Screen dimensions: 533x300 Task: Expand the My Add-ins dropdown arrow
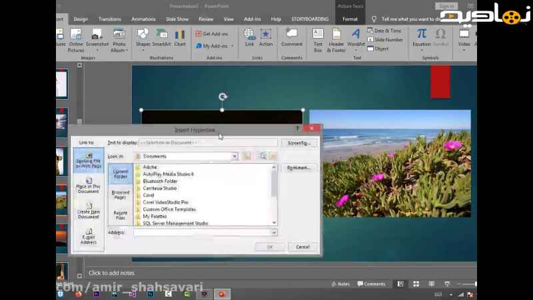pyautogui.click(x=233, y=46)
